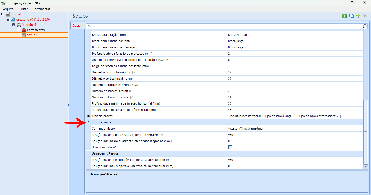This screenshot has height=195, width=371.
Task: Open the Arquivo menu
Action: pyautogui.click(x=8, y=9)
